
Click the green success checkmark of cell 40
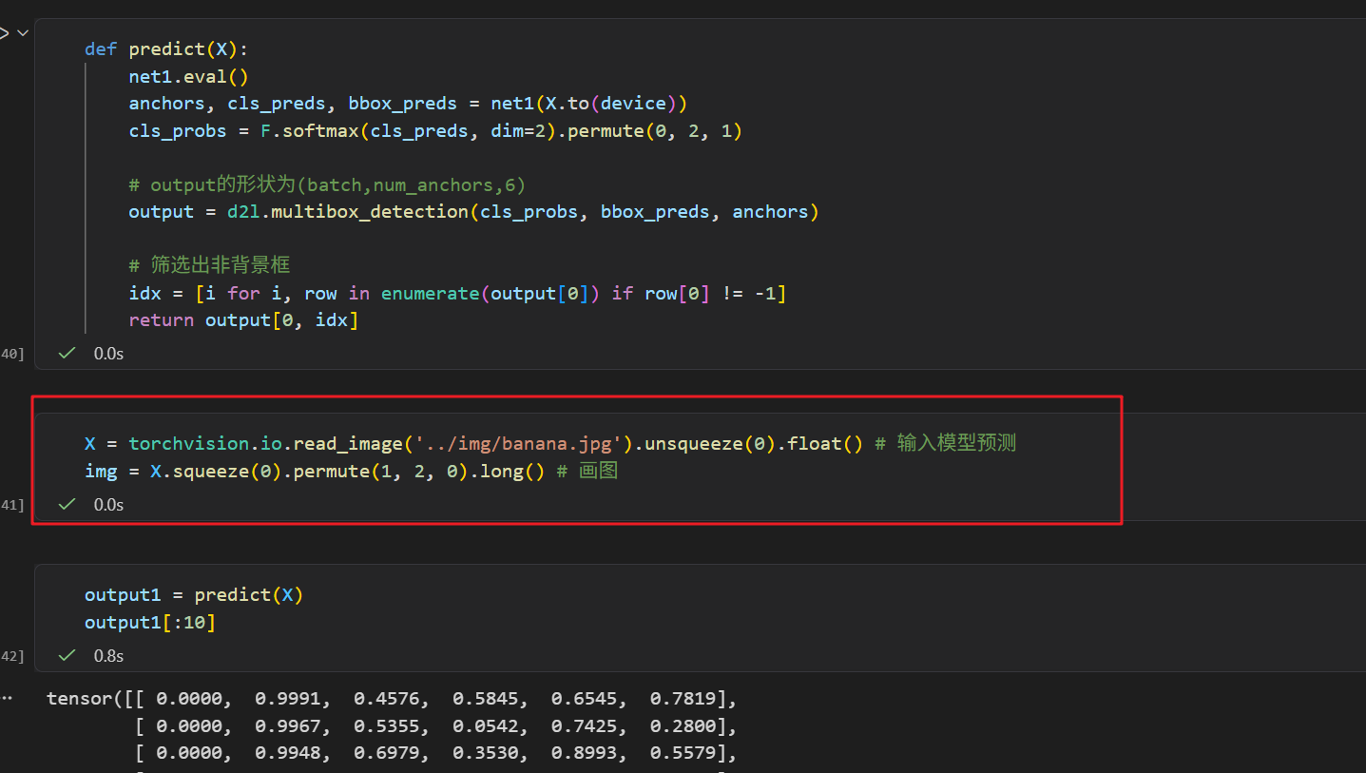67,353
